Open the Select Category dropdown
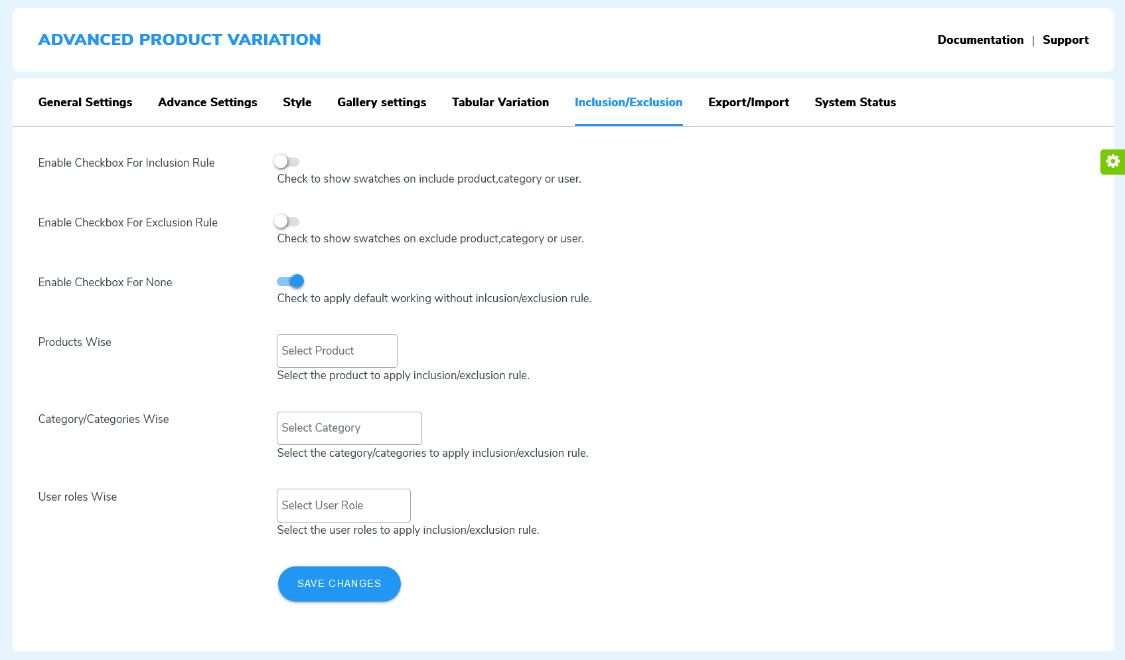 (x=349, y=428)
